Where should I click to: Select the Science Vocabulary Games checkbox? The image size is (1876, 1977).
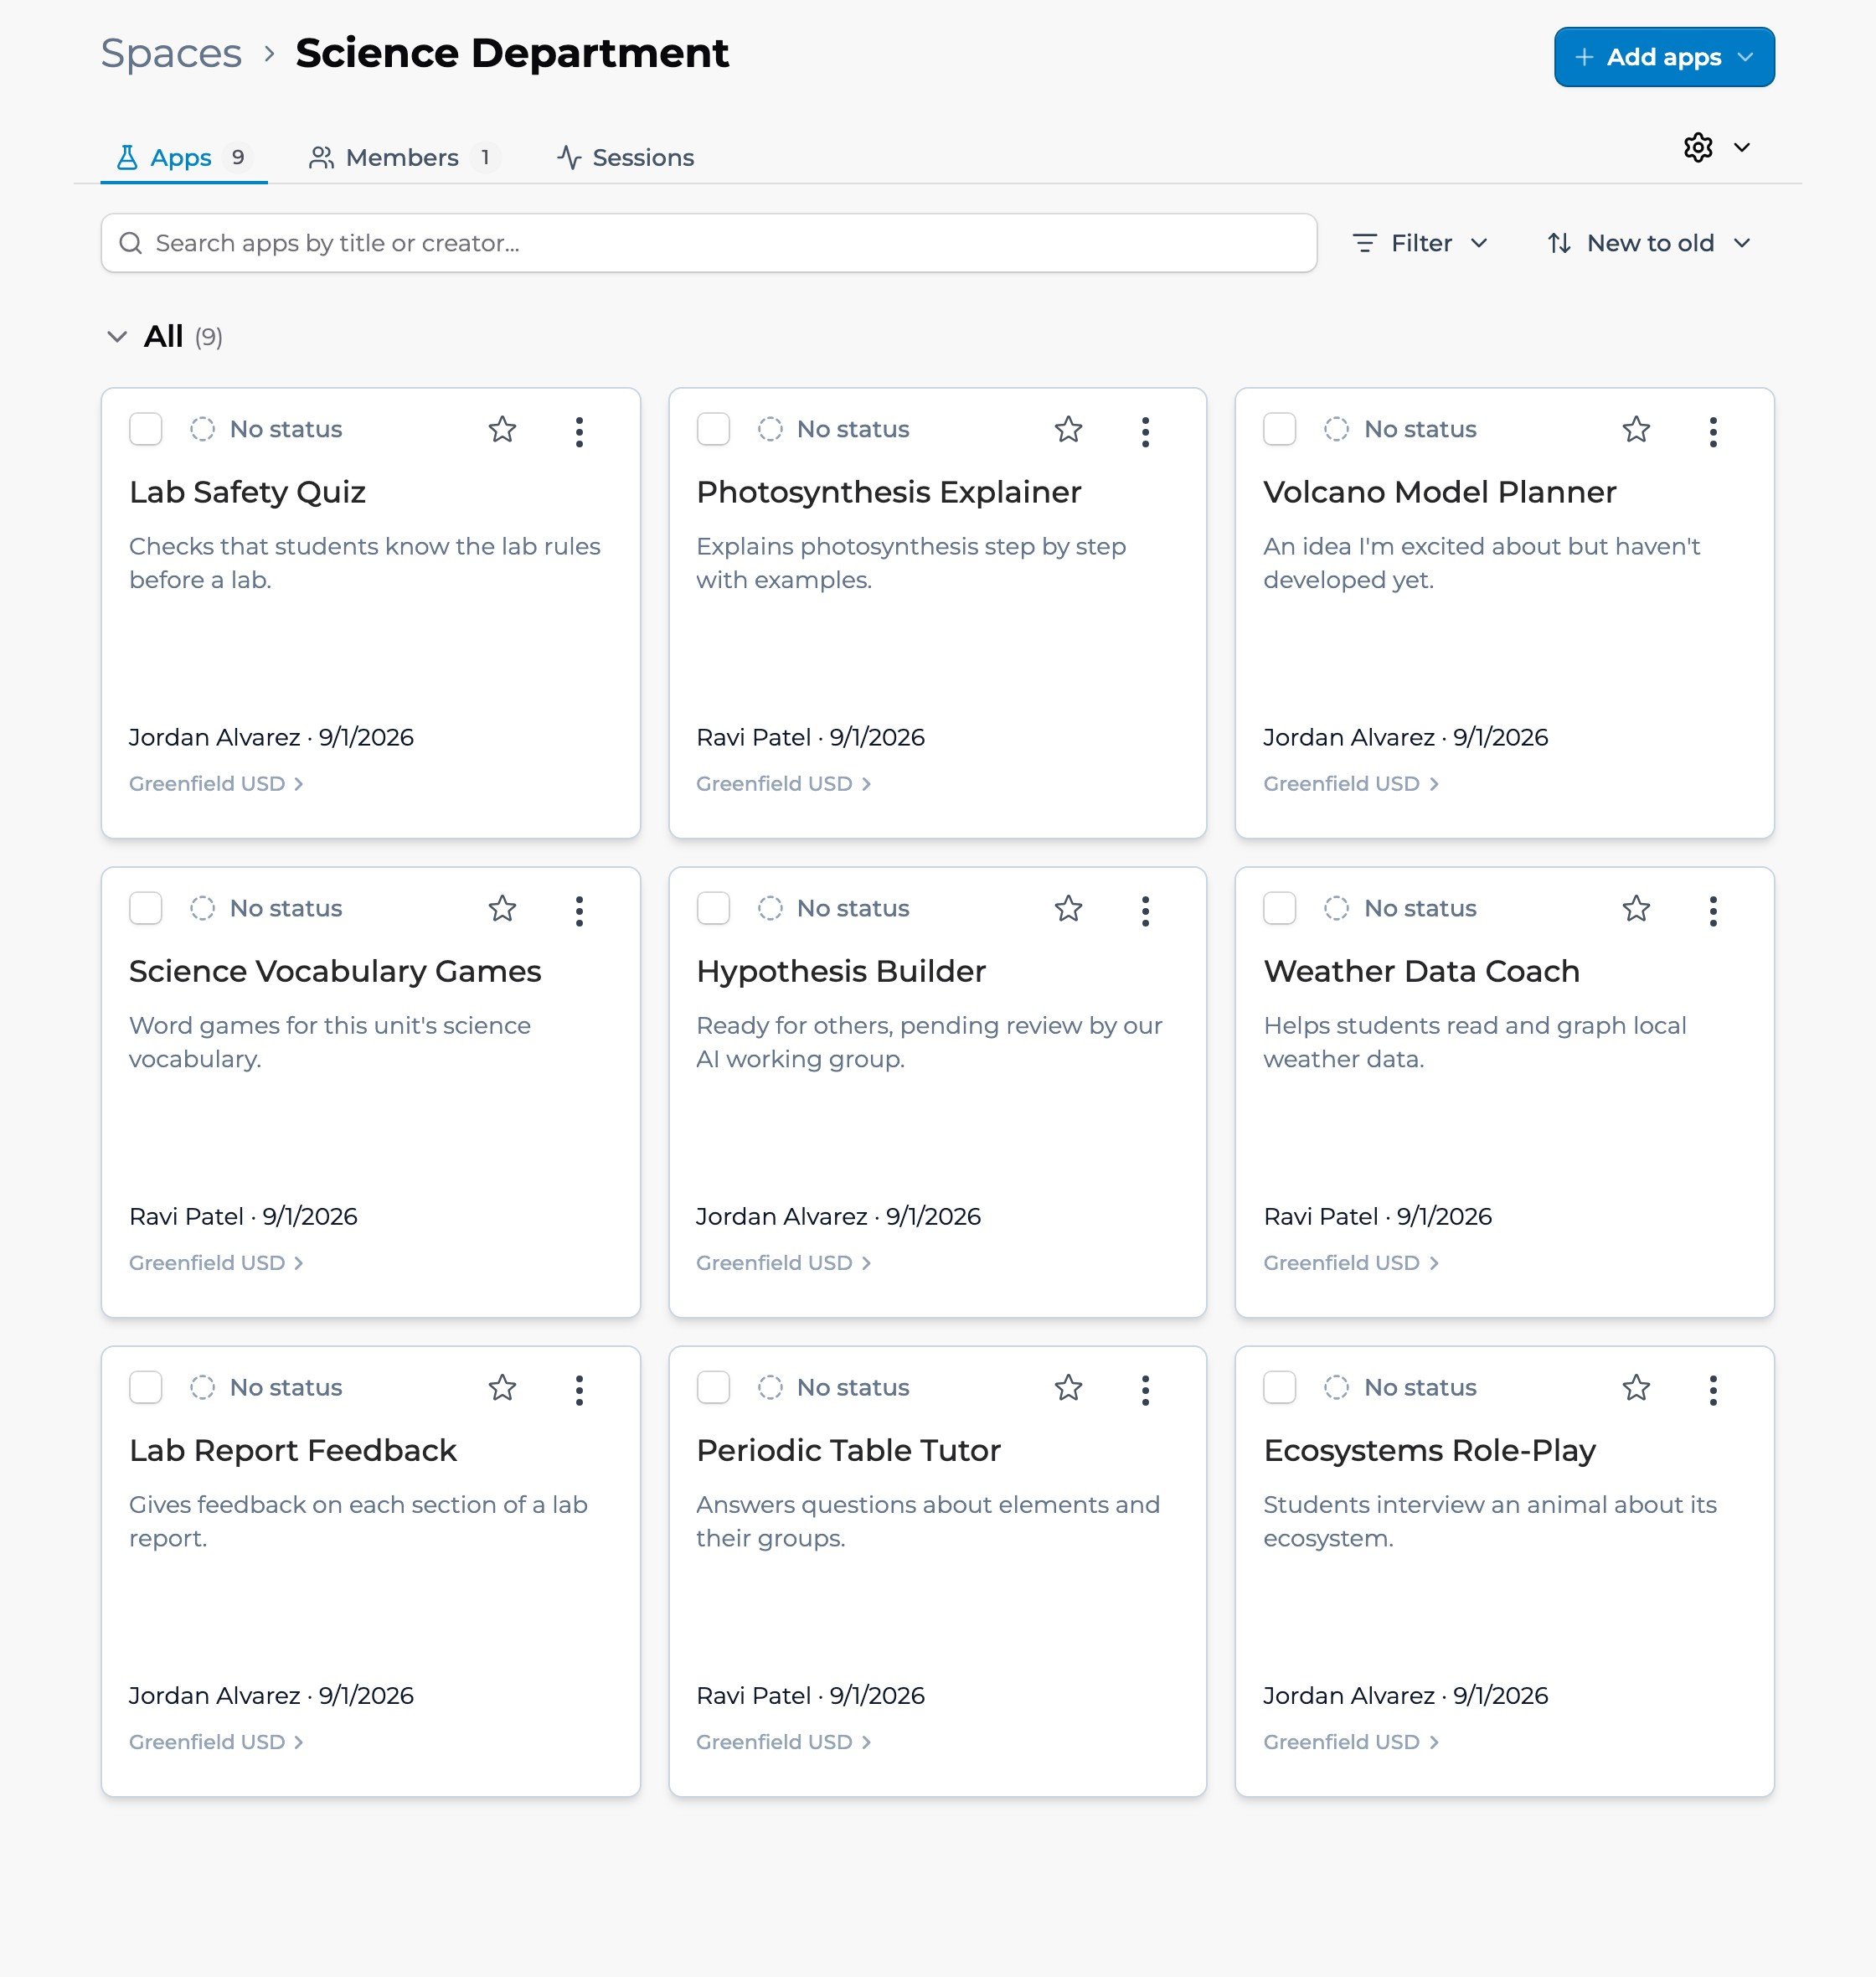(146, 908)
